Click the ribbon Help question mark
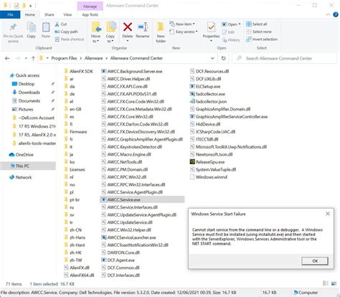340x297 pixels. tap(335, 14)
